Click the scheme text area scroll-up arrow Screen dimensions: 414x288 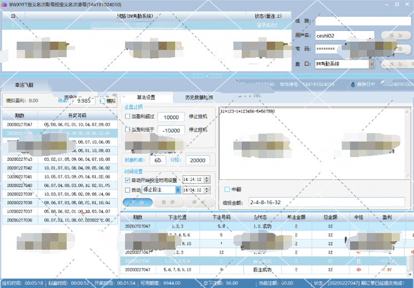coord(407,112)
